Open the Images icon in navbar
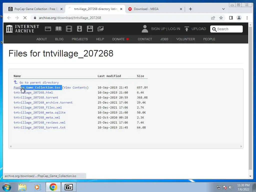Viewport: 256px width, 192px height. (x=100, y=29)
